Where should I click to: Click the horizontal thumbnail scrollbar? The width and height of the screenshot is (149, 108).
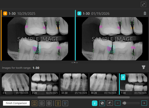pyautogui.click(x=84, y=97)
